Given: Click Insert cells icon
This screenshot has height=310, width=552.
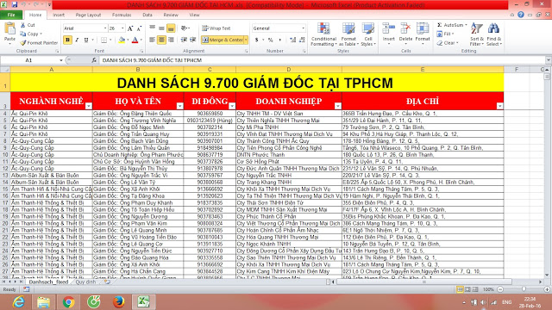Looking at the screenshot, I should click(389, 28).
